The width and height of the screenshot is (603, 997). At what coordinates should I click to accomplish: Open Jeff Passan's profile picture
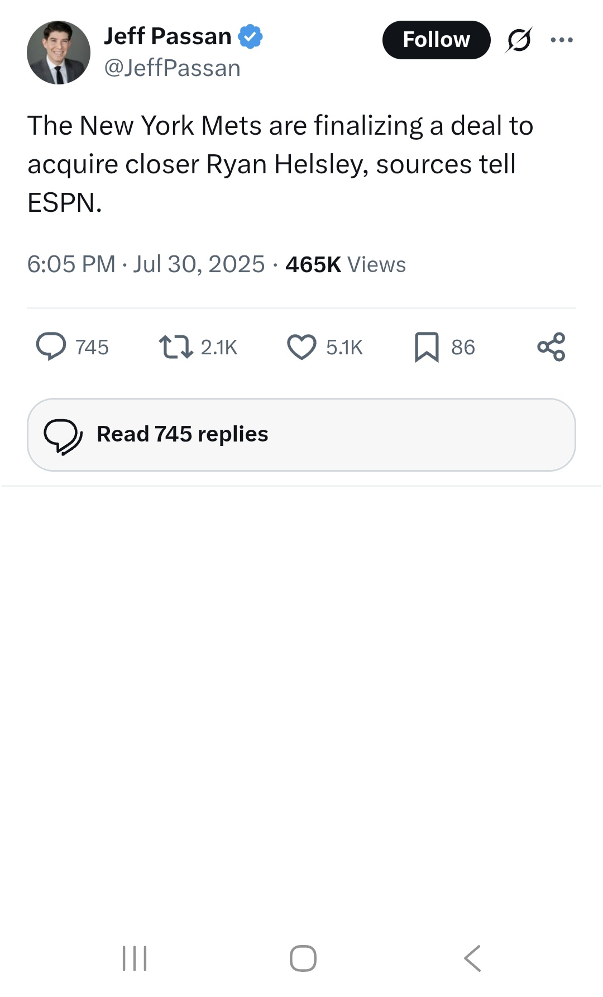(x=58, y=51)
